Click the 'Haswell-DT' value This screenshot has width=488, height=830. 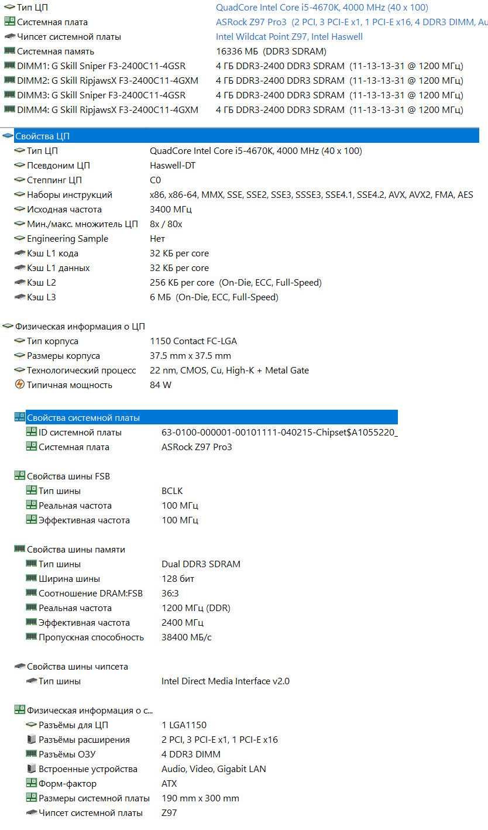(x=173, y=166)
